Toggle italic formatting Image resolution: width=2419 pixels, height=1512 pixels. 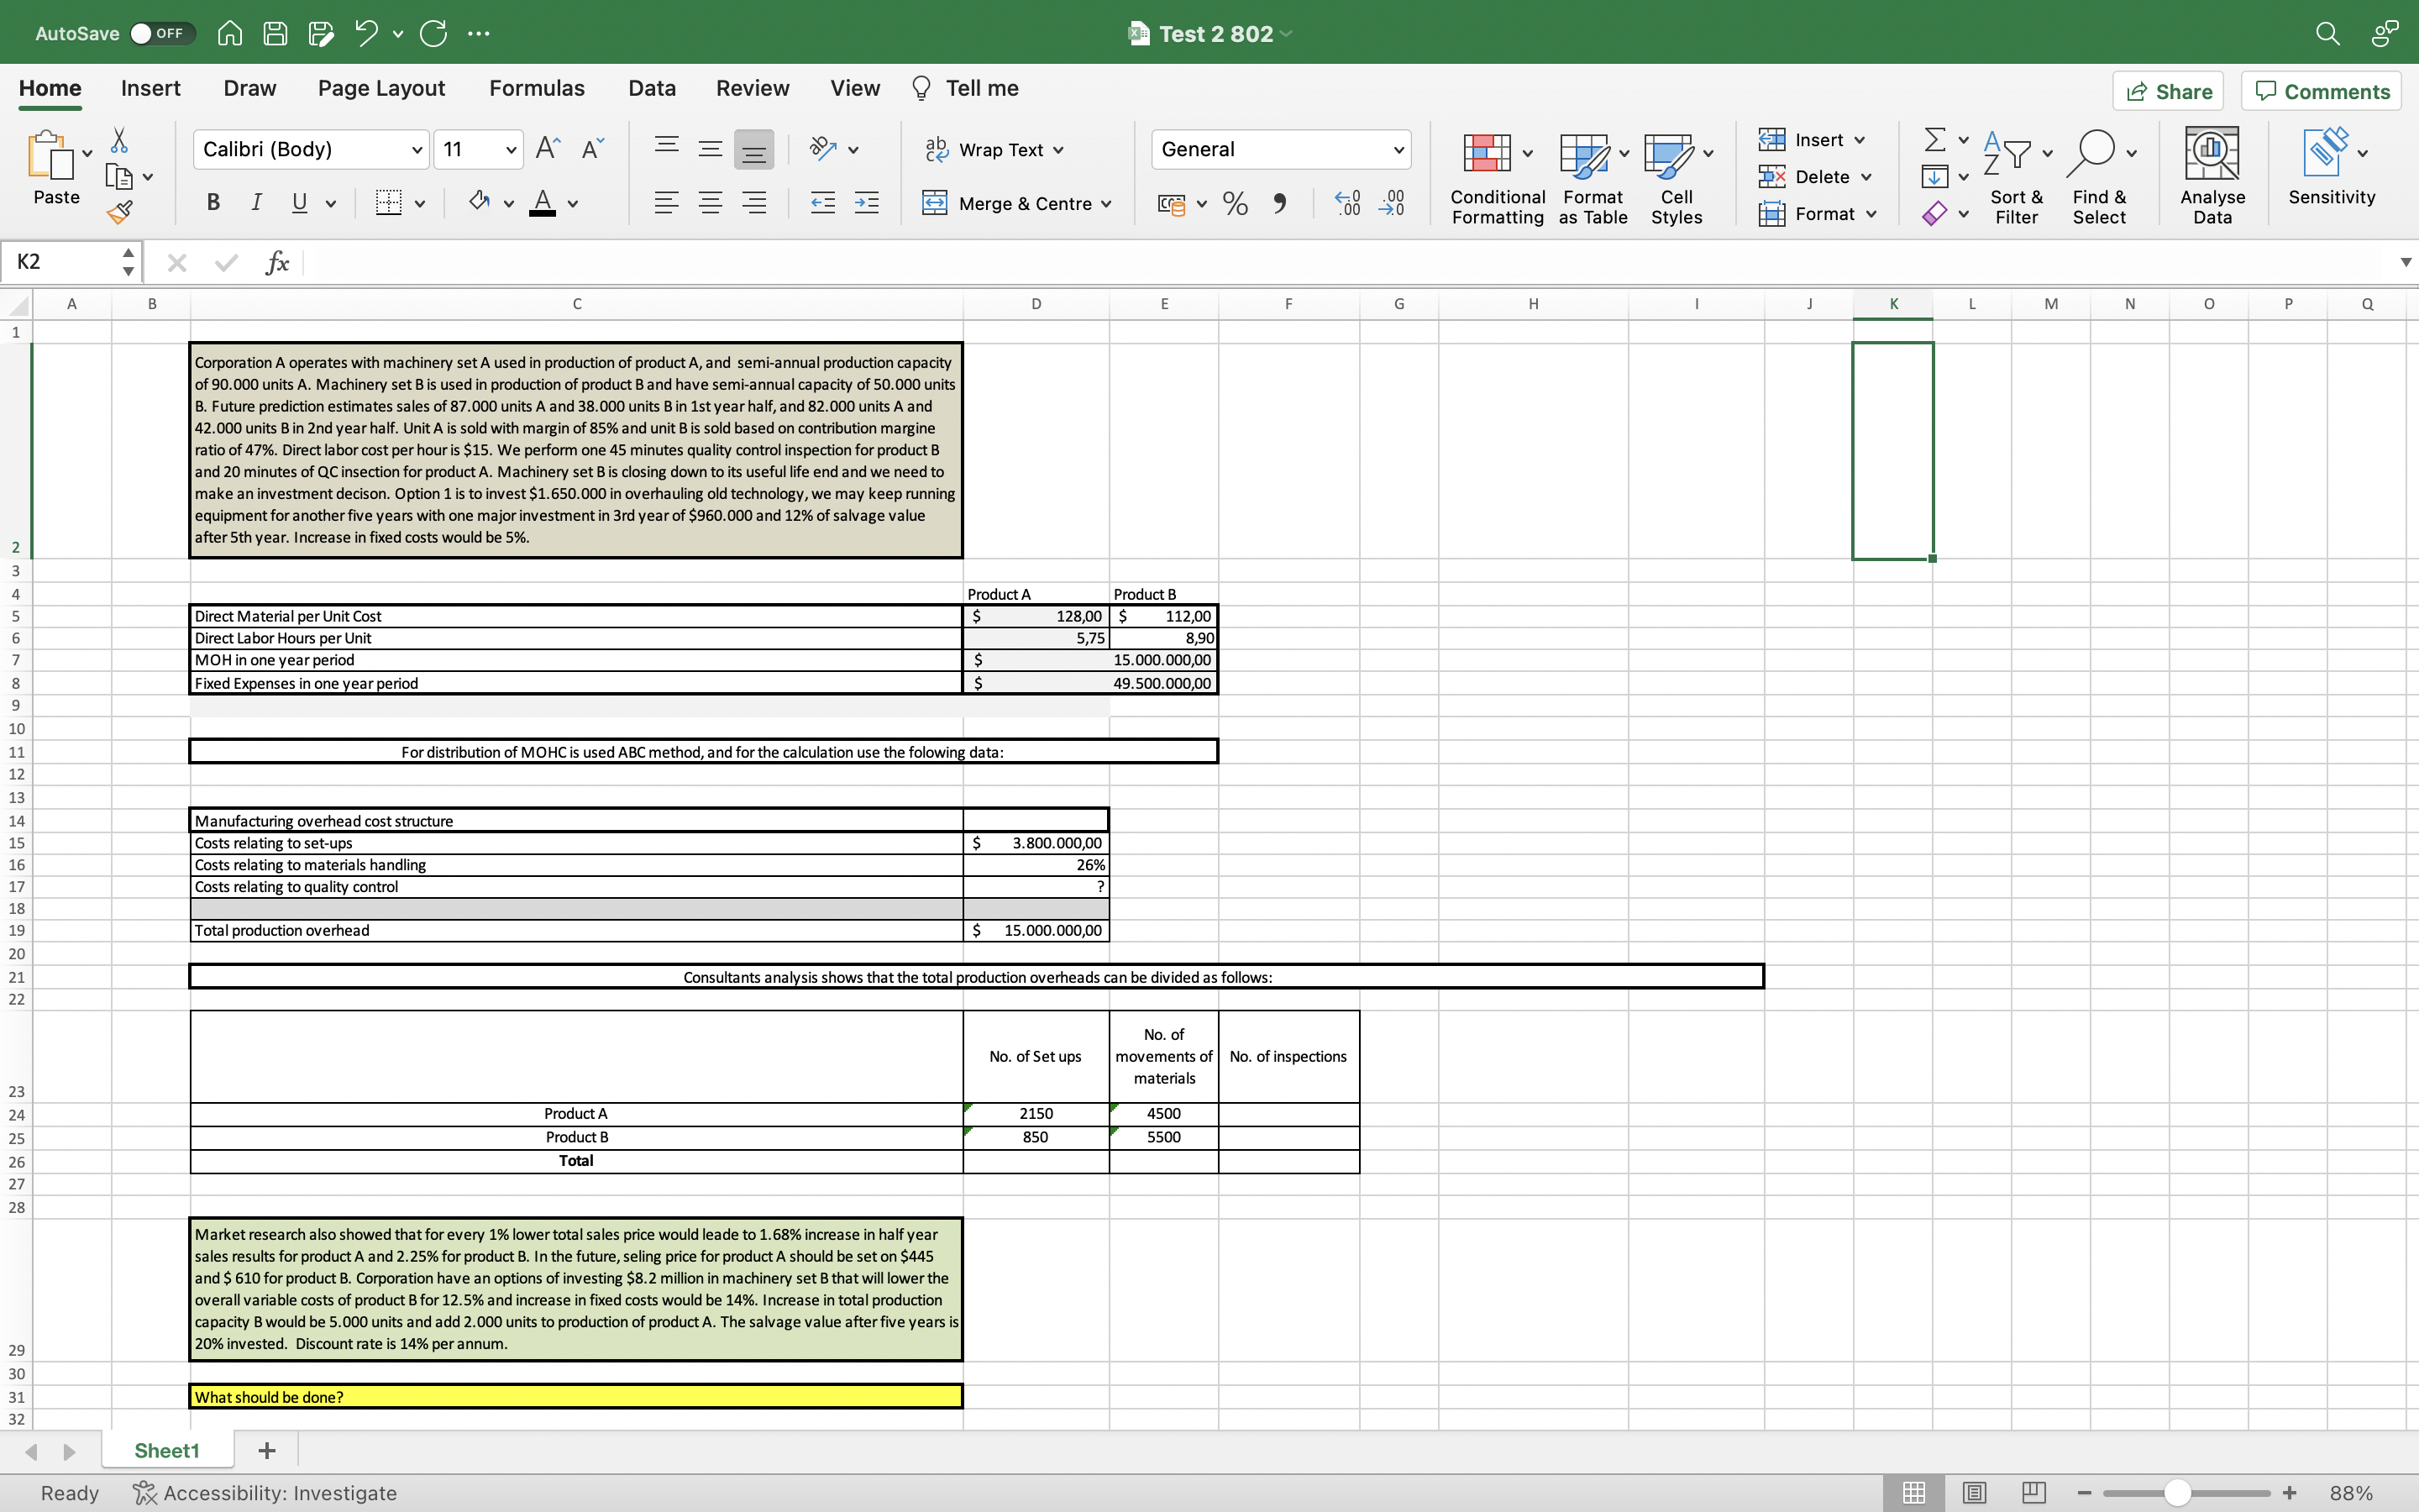pos(256,203)
